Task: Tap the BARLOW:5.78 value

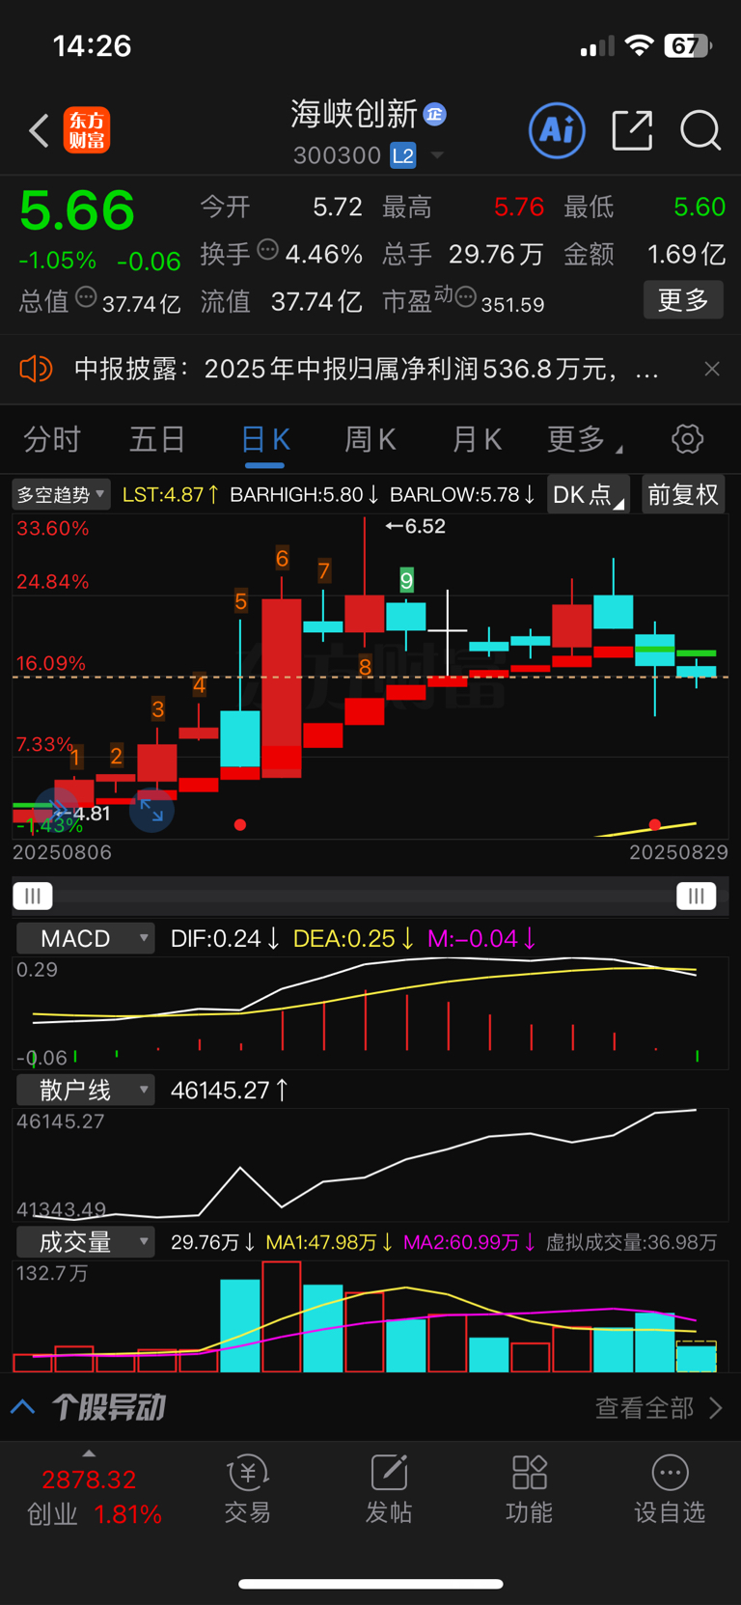Action: tap(462, 495)
